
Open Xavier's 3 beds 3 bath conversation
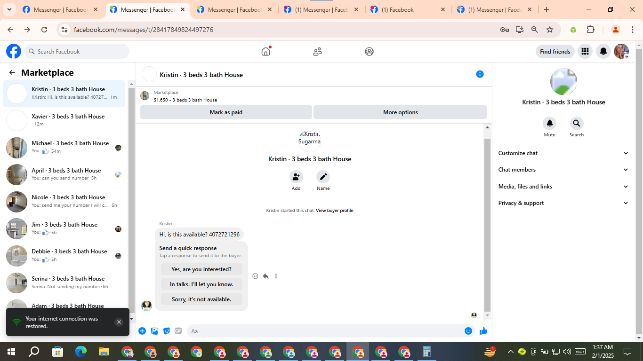pos(64,120)
